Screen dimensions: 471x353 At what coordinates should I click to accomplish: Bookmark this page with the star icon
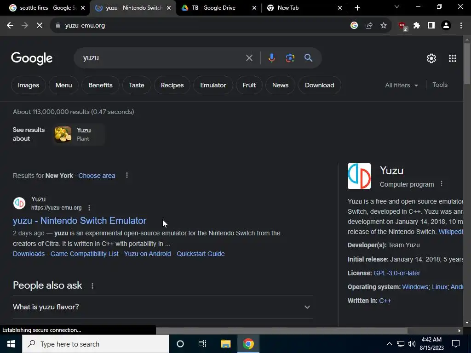click(384, 26)
